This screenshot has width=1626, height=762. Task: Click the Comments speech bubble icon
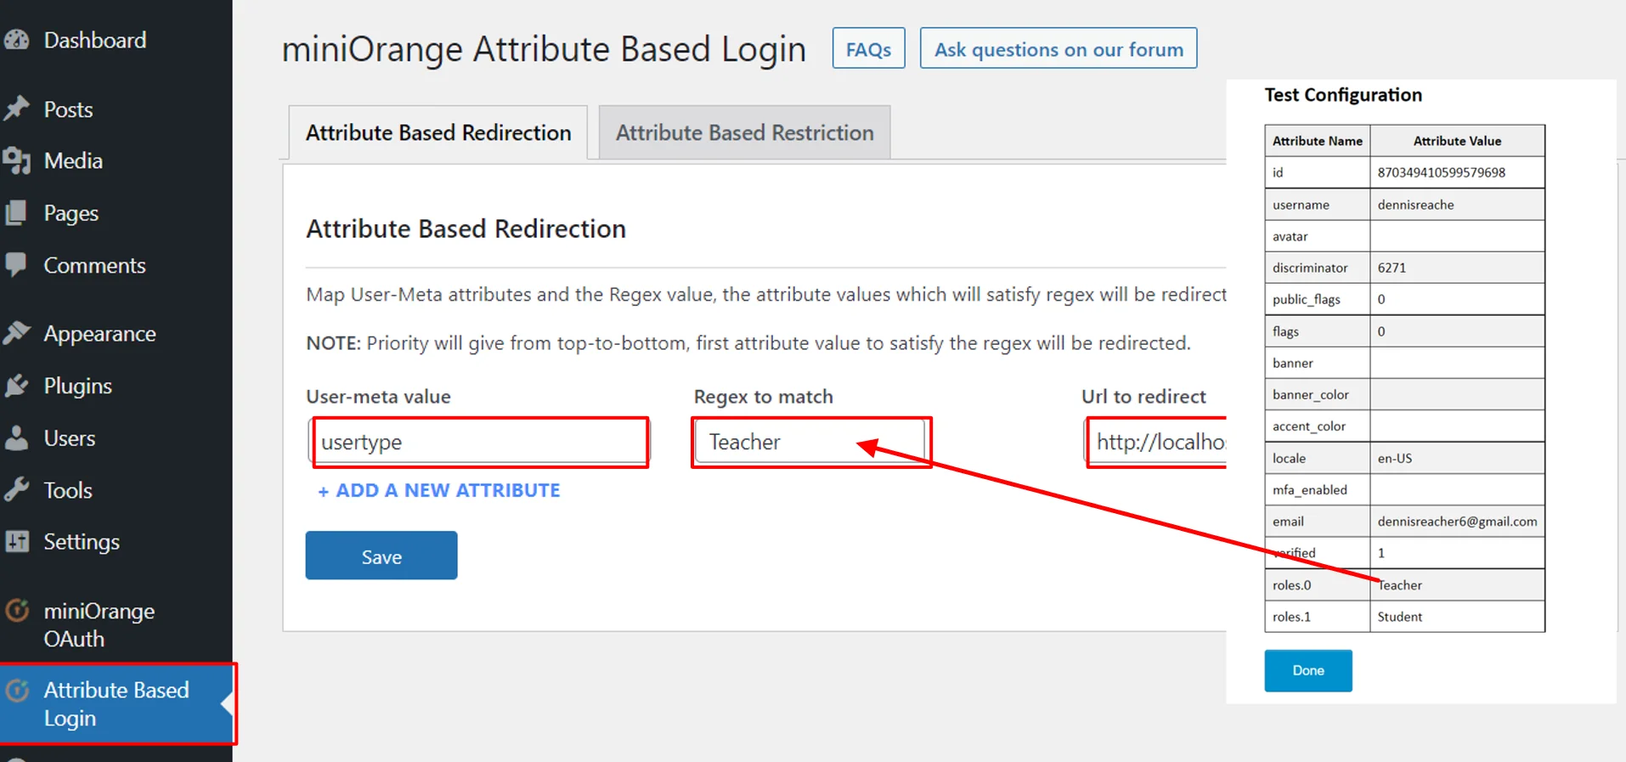[x=16, y=265]
